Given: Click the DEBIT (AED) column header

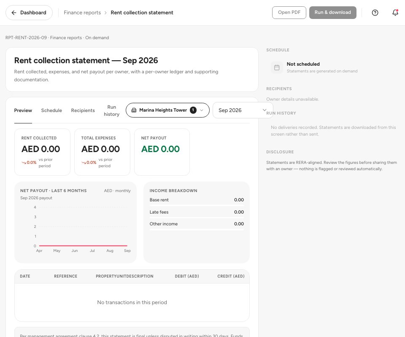Looking at the screenshot, I should (x=187, y=276).
